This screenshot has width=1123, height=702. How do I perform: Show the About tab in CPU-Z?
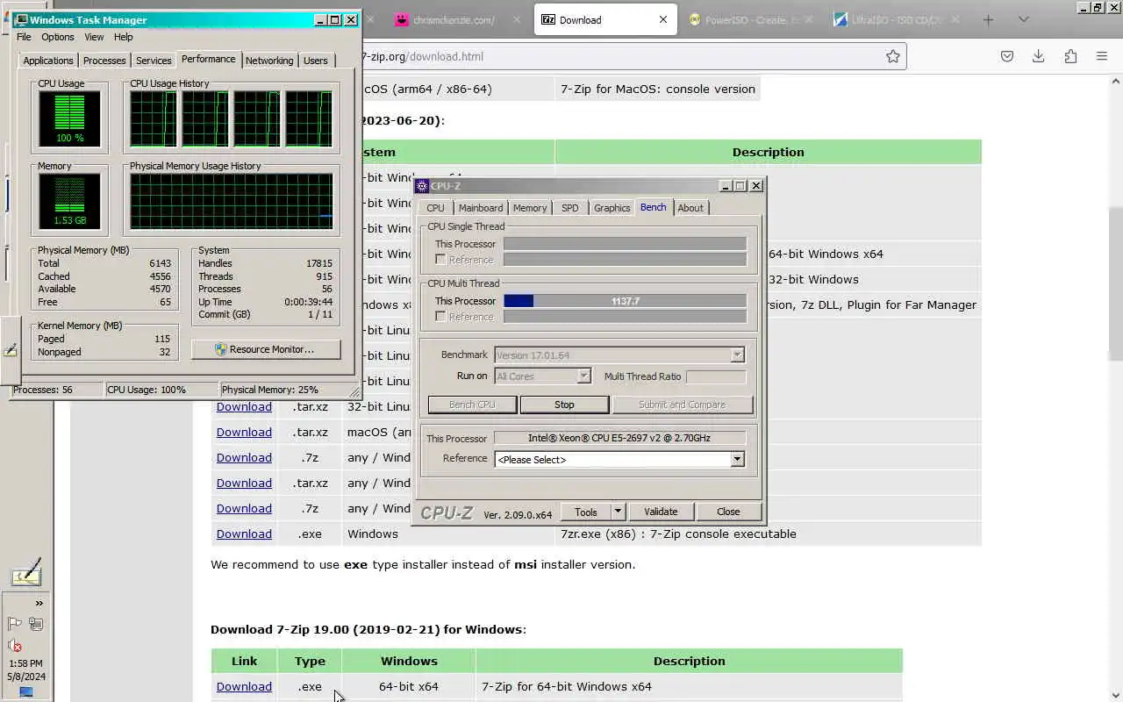[x=690, y=208]
